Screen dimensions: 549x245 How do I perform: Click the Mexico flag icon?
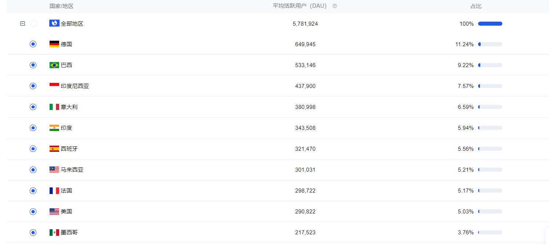(x=54, y=233)
